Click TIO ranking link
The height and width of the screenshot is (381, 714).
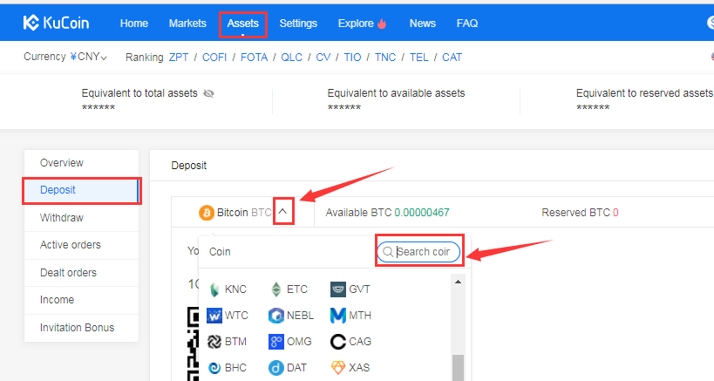click(352, 58)
